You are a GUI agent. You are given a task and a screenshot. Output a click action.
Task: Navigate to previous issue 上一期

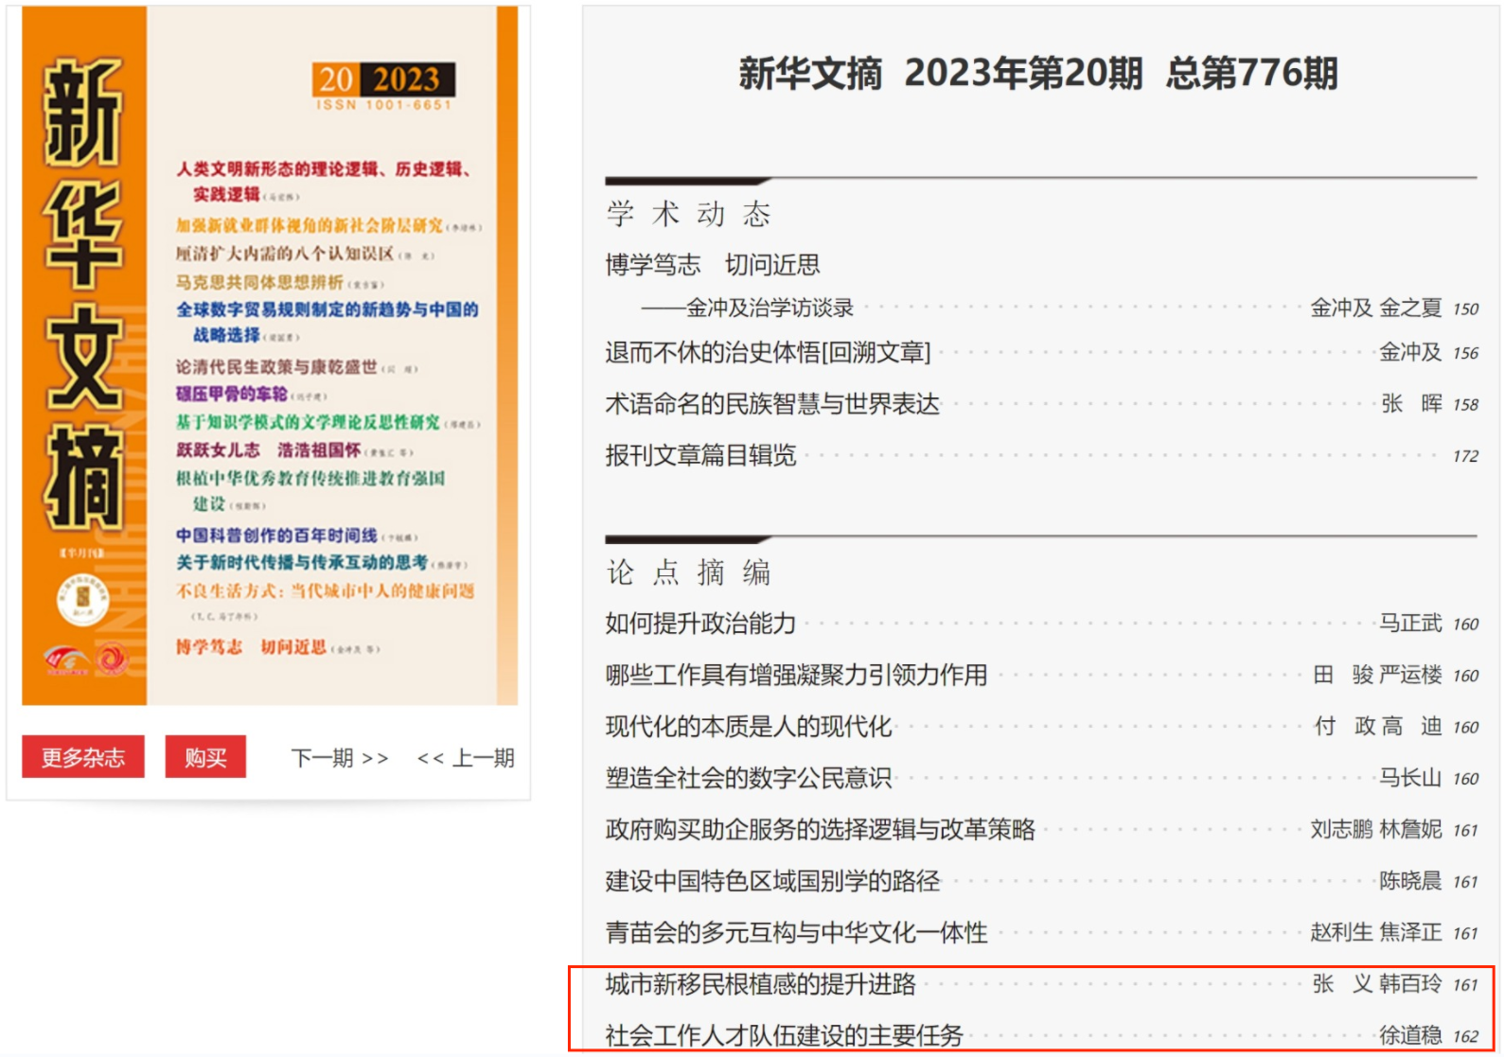point(466,758)
